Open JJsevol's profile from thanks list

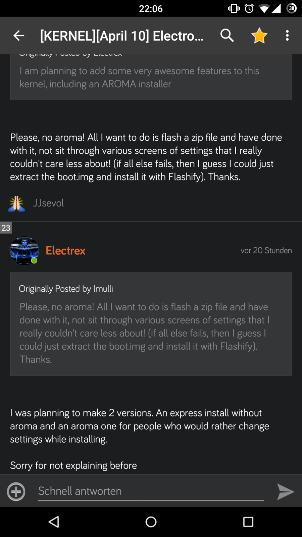pyautogui.click(x=48, y=203)
